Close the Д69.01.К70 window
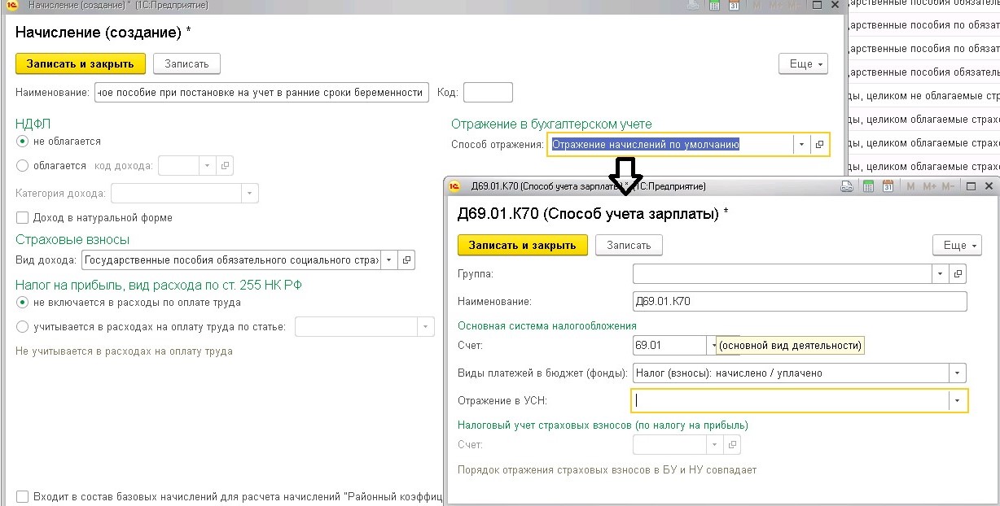 (989, 186)
